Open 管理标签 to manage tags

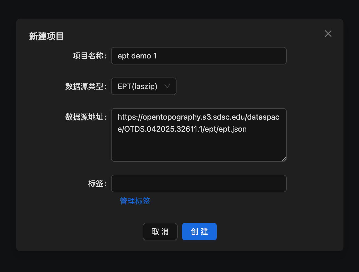click(135, 201)
